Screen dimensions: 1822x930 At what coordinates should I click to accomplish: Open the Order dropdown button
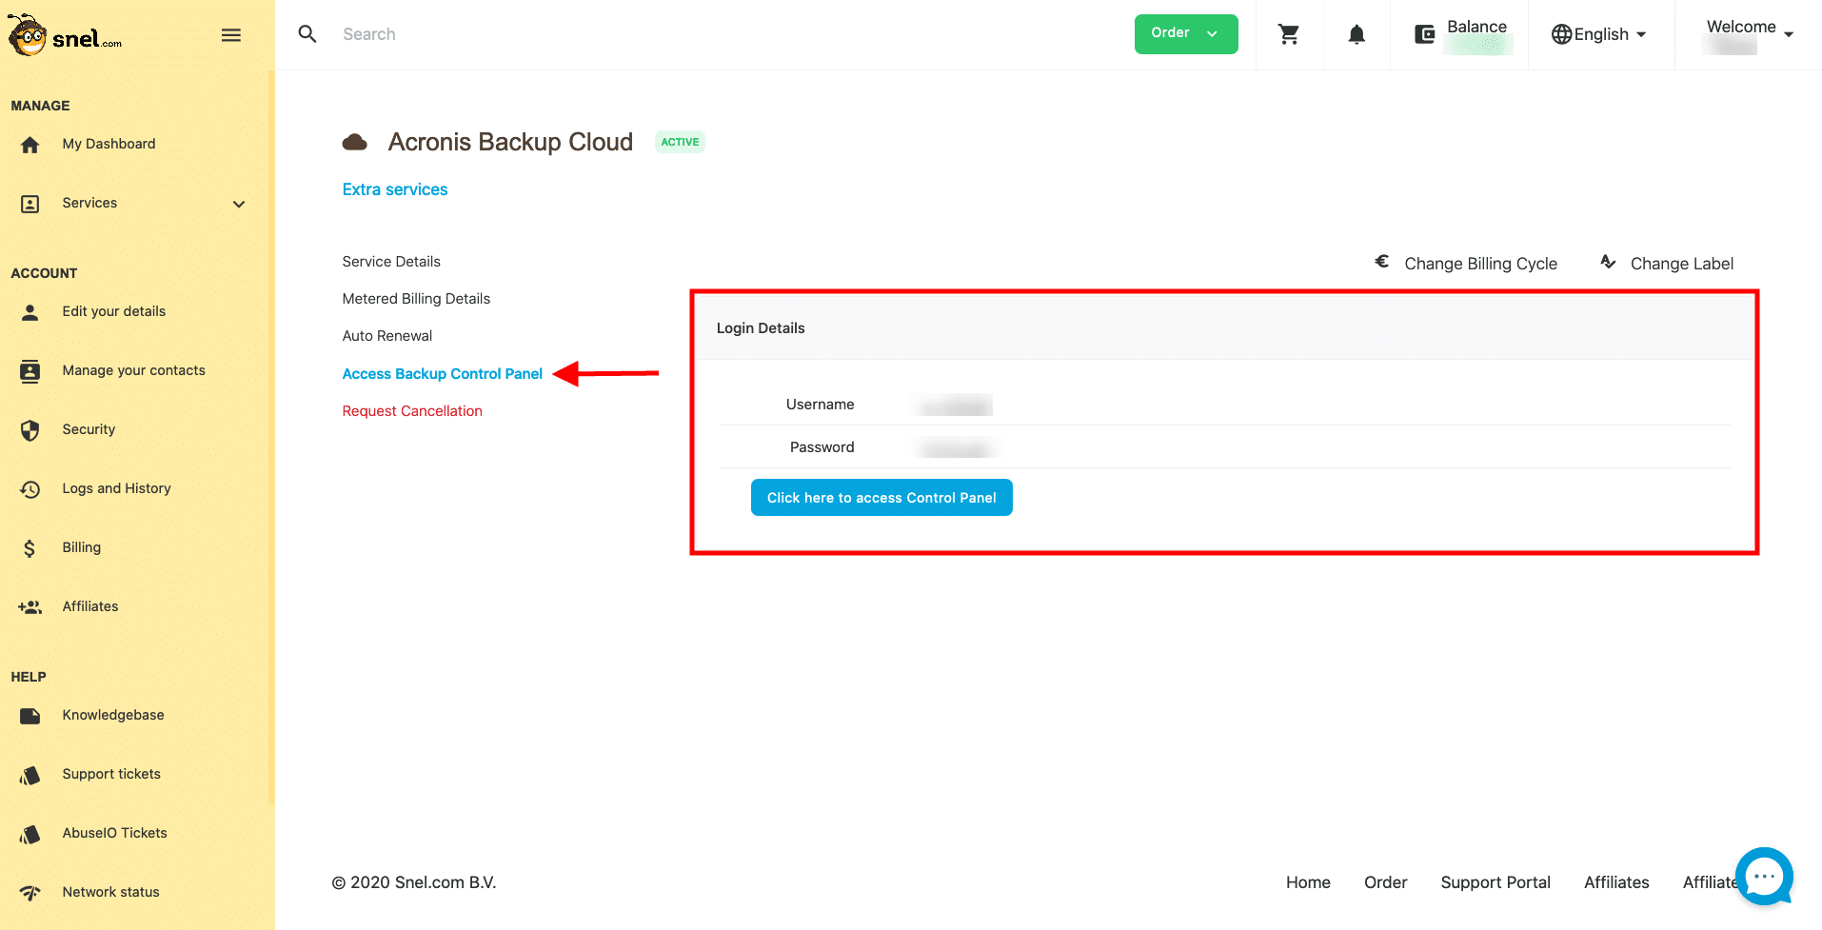(x=1186, y=34)
